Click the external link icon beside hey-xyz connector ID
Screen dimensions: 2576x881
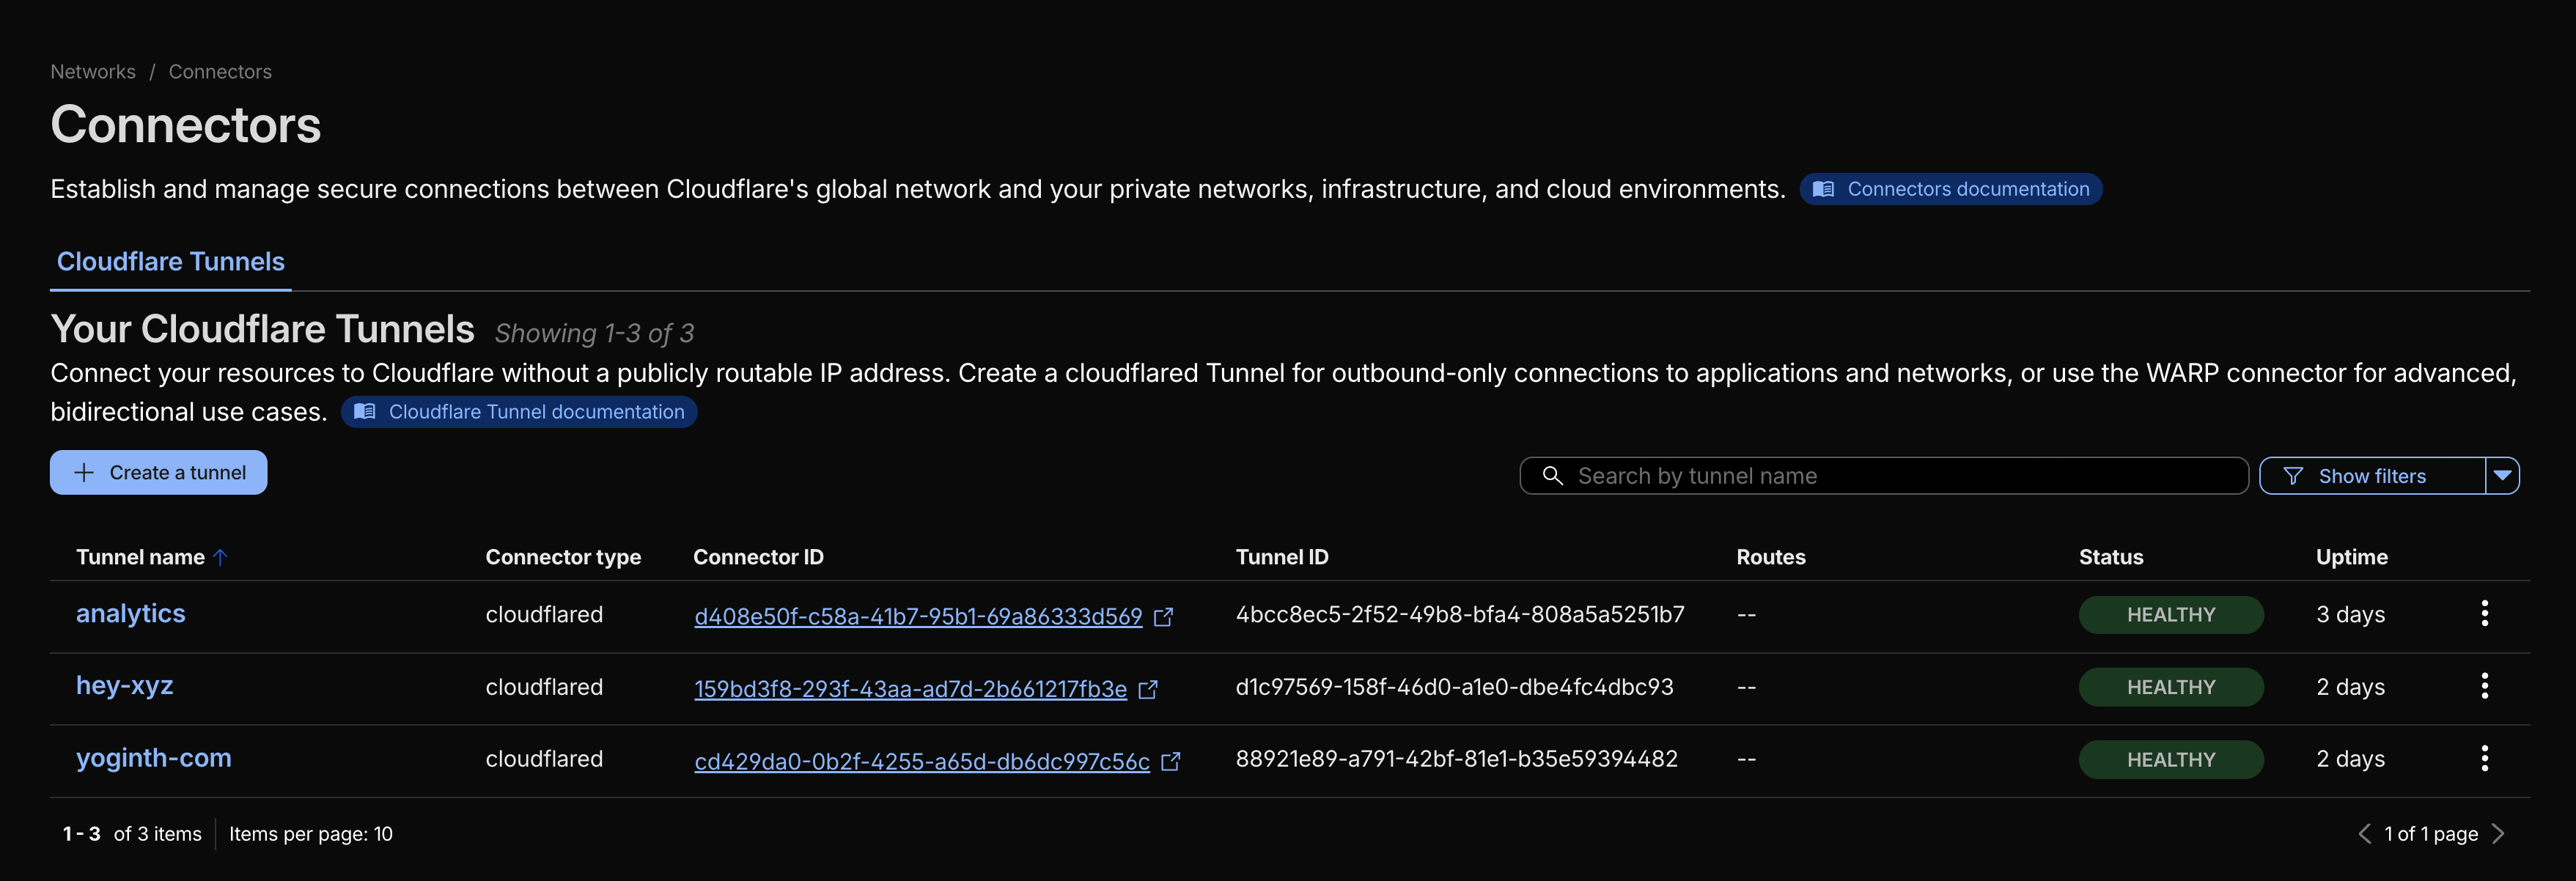pyautogui.click(x=1148, y=689)
